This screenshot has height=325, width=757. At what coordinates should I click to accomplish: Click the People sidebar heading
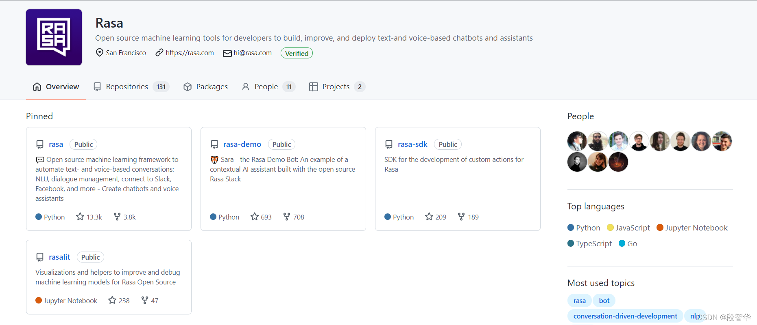click(x=580, y=116)
